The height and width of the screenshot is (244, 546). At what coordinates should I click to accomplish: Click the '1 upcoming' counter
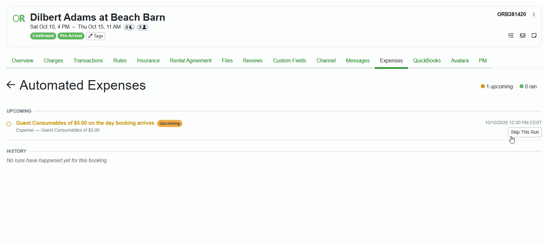coord(497,86)
